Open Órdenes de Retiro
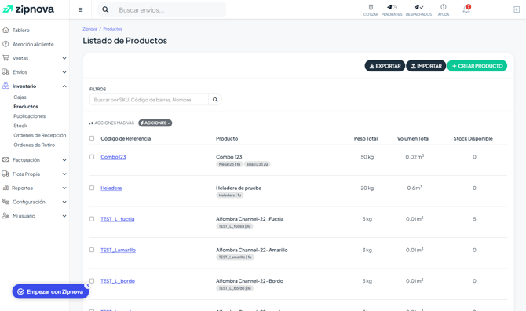This screenshot has width=526, height=311. [x=35, y=145]
